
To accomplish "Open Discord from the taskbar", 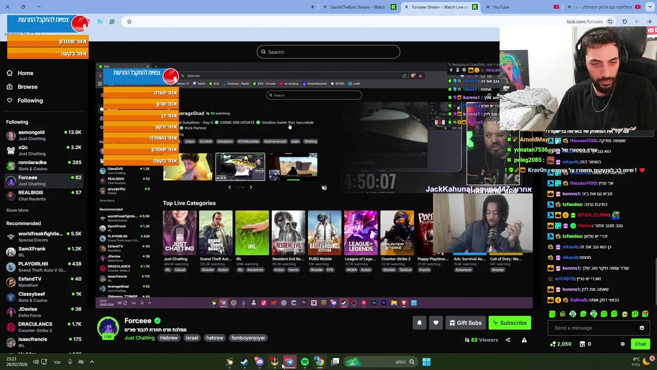I will tap(260, 362).
